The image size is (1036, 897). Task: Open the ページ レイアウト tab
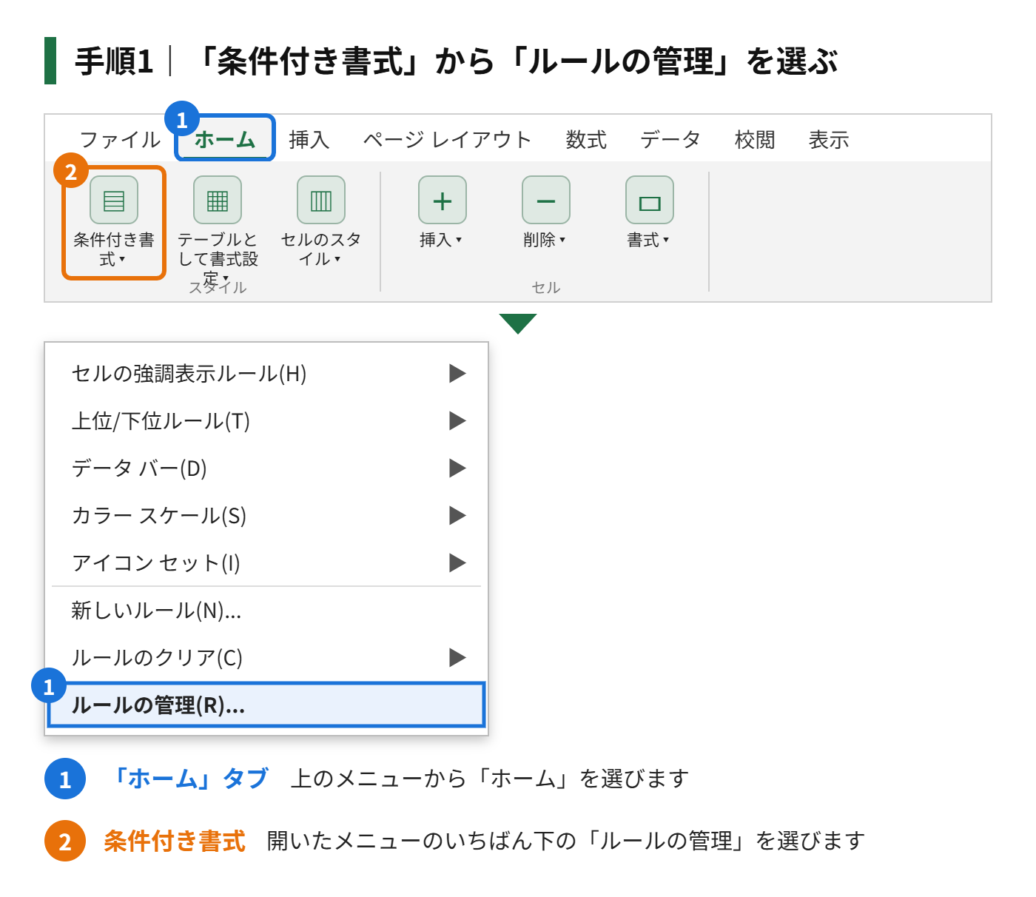448,139
